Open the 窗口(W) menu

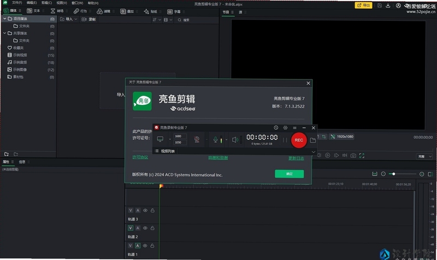[77, 3]
